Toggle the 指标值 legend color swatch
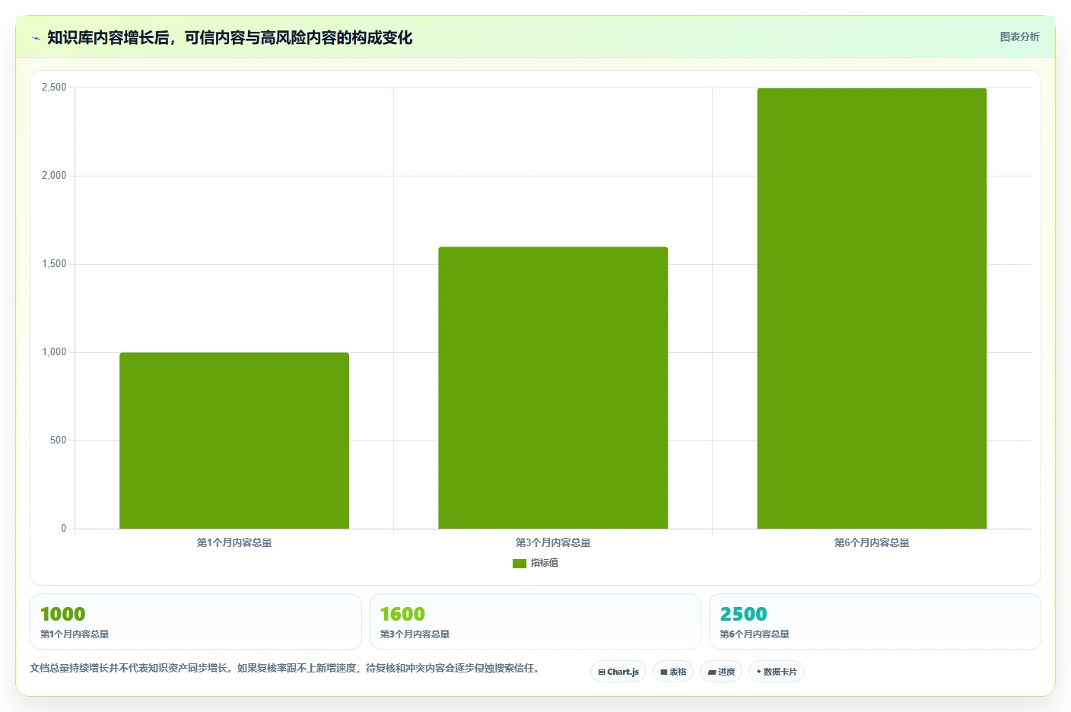 [520, 564]
